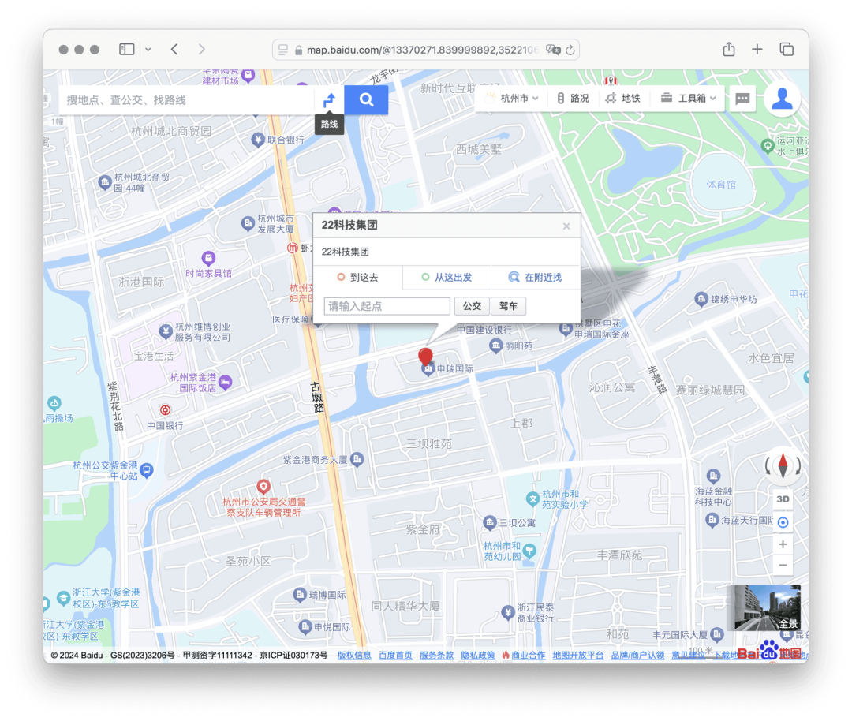Click the 申悦国际 building marker
The image size is (852, 721).
pos(305,627)
